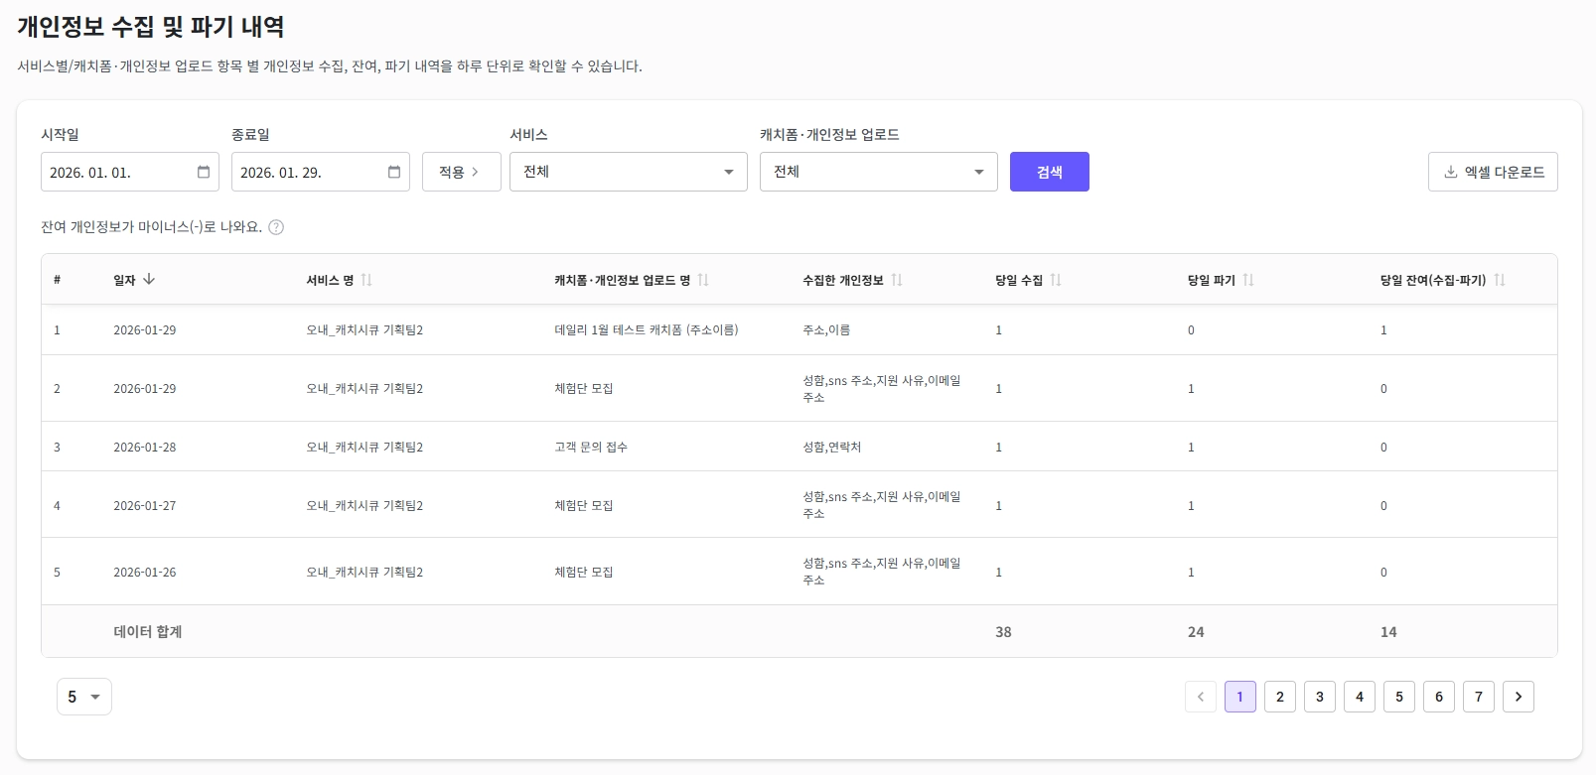Sort by 일자 column arrow icon
Image resolution: width=1596 pixels, height=775 pixels.
click(149, 280)
